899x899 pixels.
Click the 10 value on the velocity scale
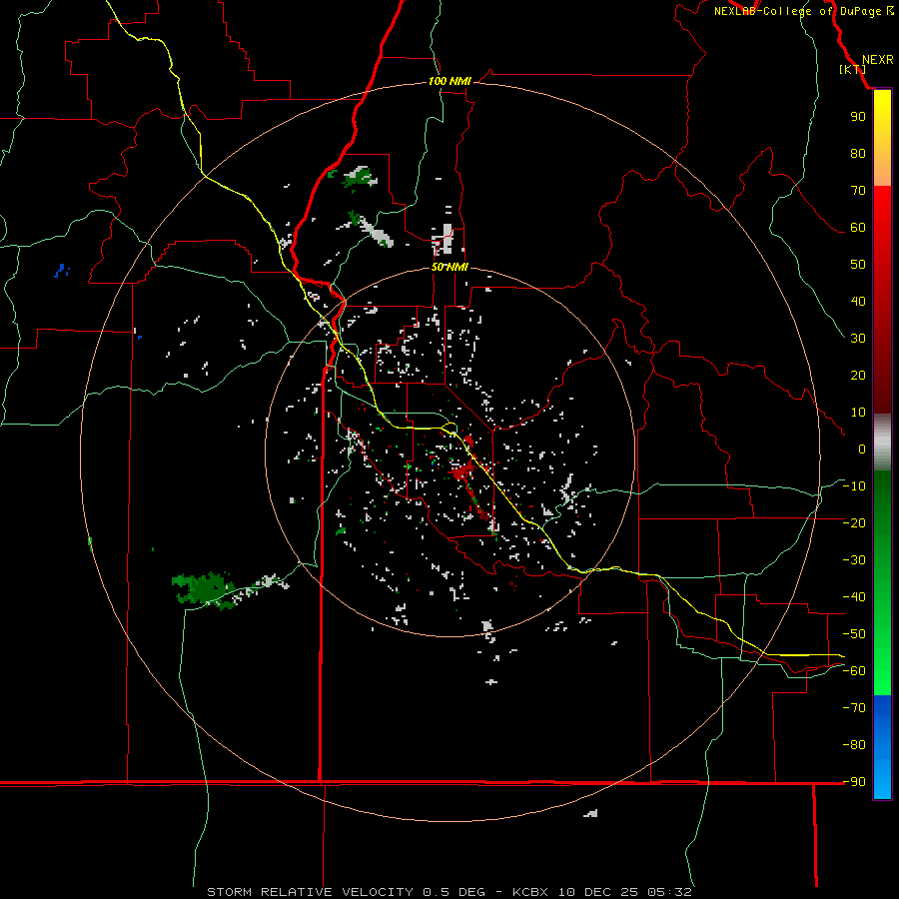point(858,413)
